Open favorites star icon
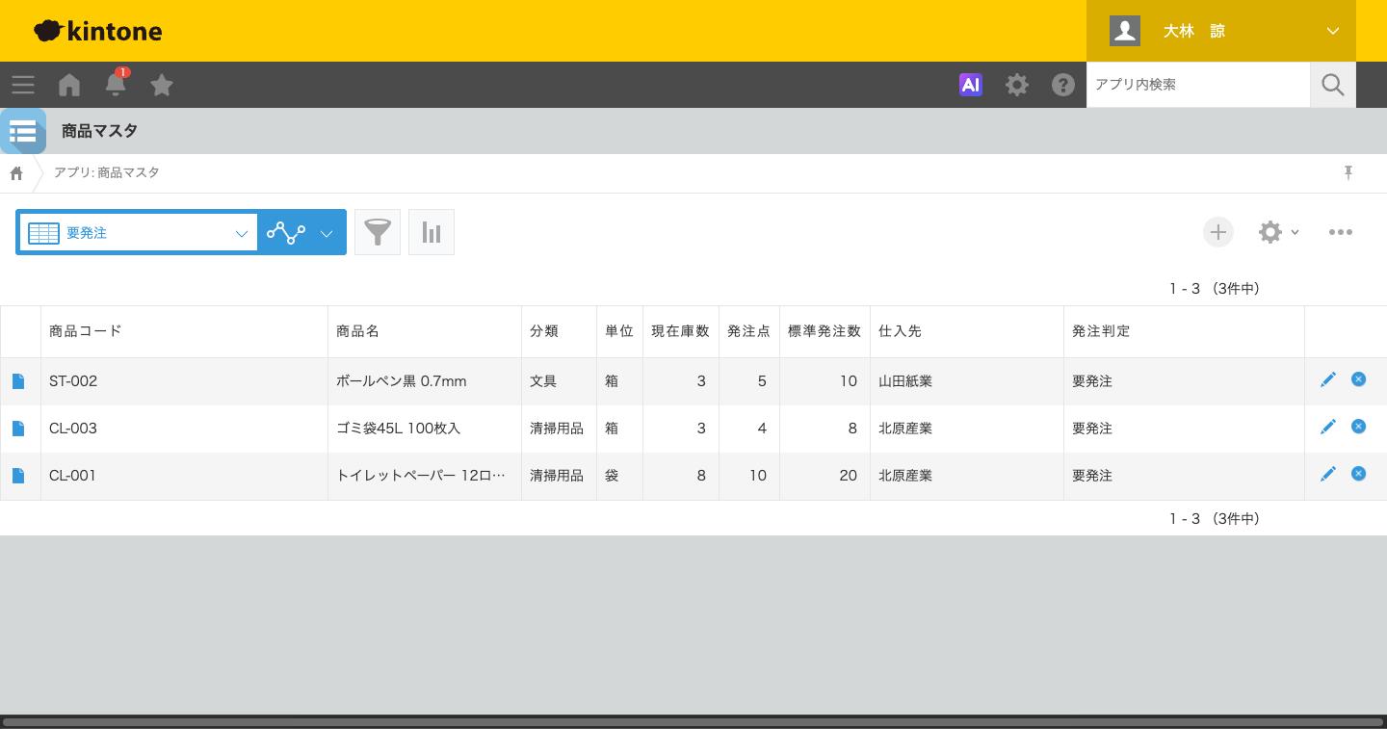The image size is (1387, 729). pyautogui.click(x=162, y=85)
